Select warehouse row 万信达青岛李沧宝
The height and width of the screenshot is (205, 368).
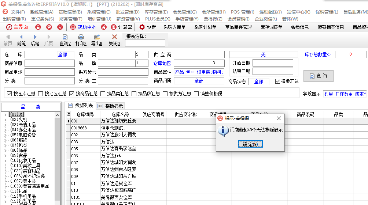pyautogui.click(x=118, y=149)
